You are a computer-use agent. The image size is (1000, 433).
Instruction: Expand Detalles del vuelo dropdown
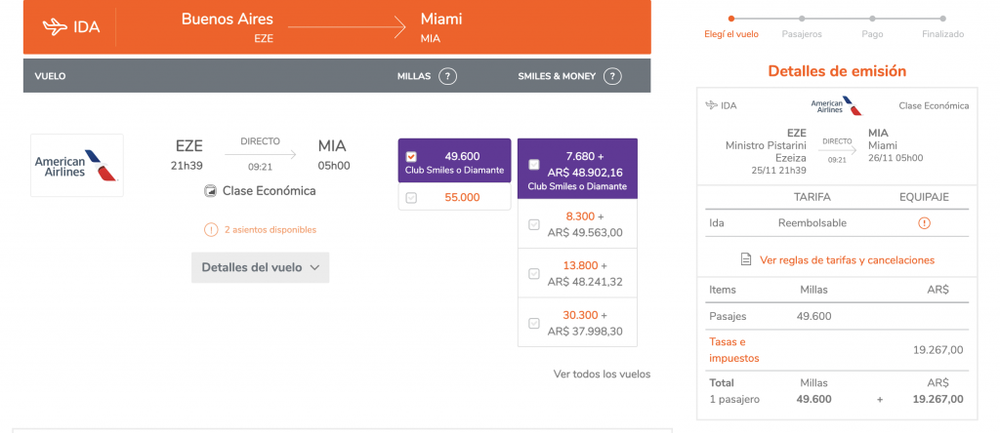(260, 267)
